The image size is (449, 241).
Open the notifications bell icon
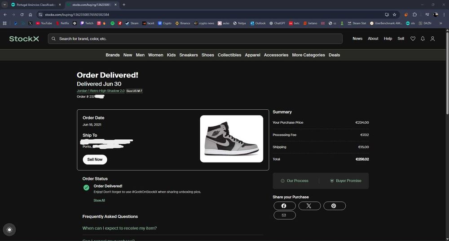click(x=423, y=39)
